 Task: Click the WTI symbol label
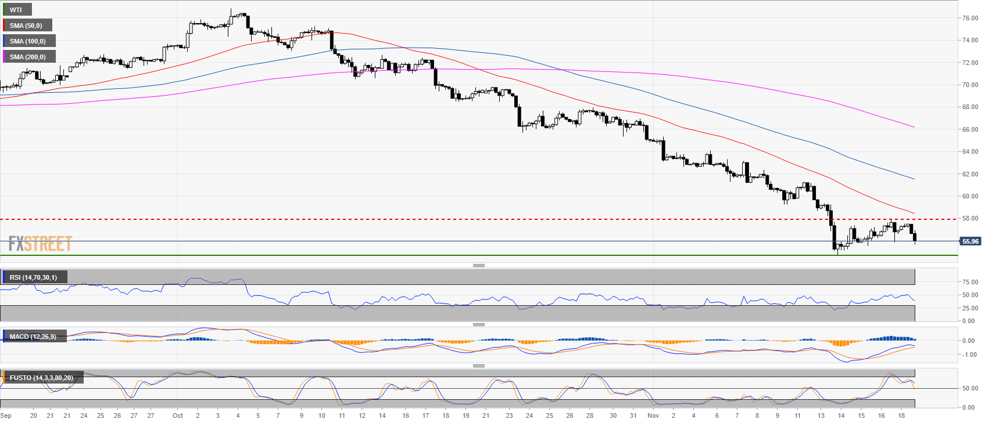[16, 10]
